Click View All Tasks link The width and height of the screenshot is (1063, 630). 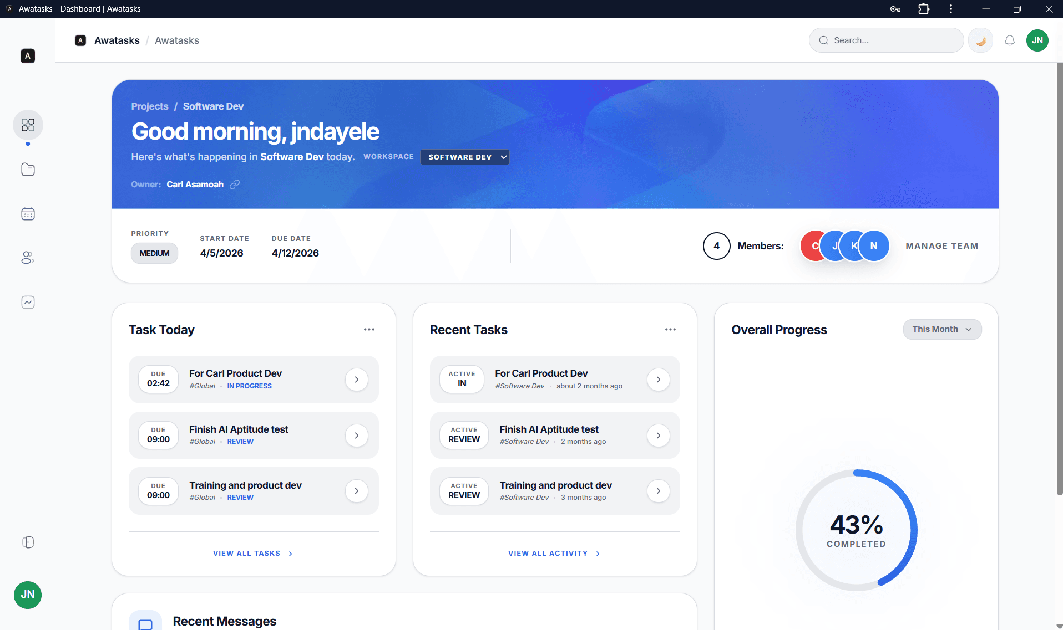point(252,554)
